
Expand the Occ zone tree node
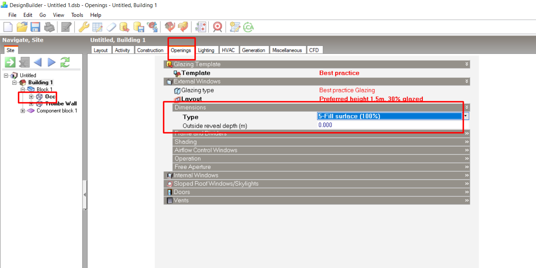31,97
